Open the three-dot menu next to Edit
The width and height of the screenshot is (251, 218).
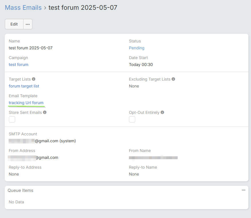(x=28, y=24)
